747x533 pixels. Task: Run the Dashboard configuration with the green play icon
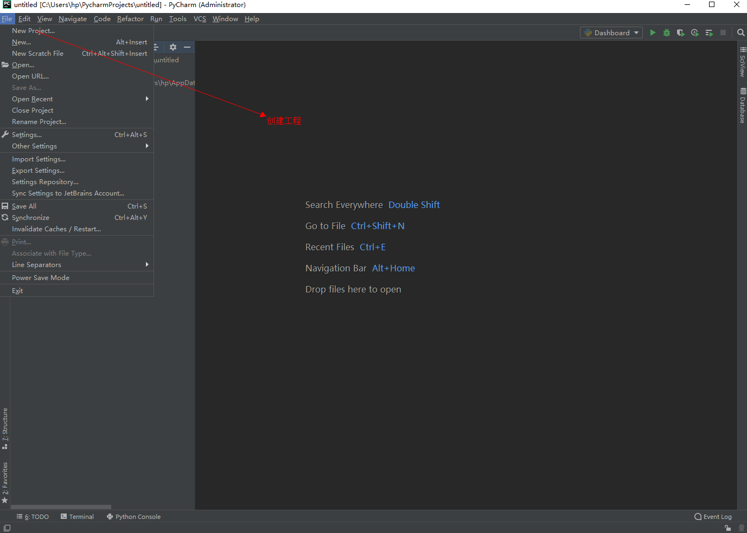point(653,32)
